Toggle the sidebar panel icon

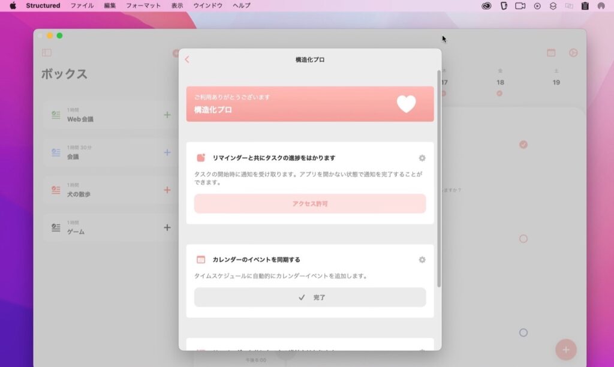pyautogui.click(x=47, y=53)
